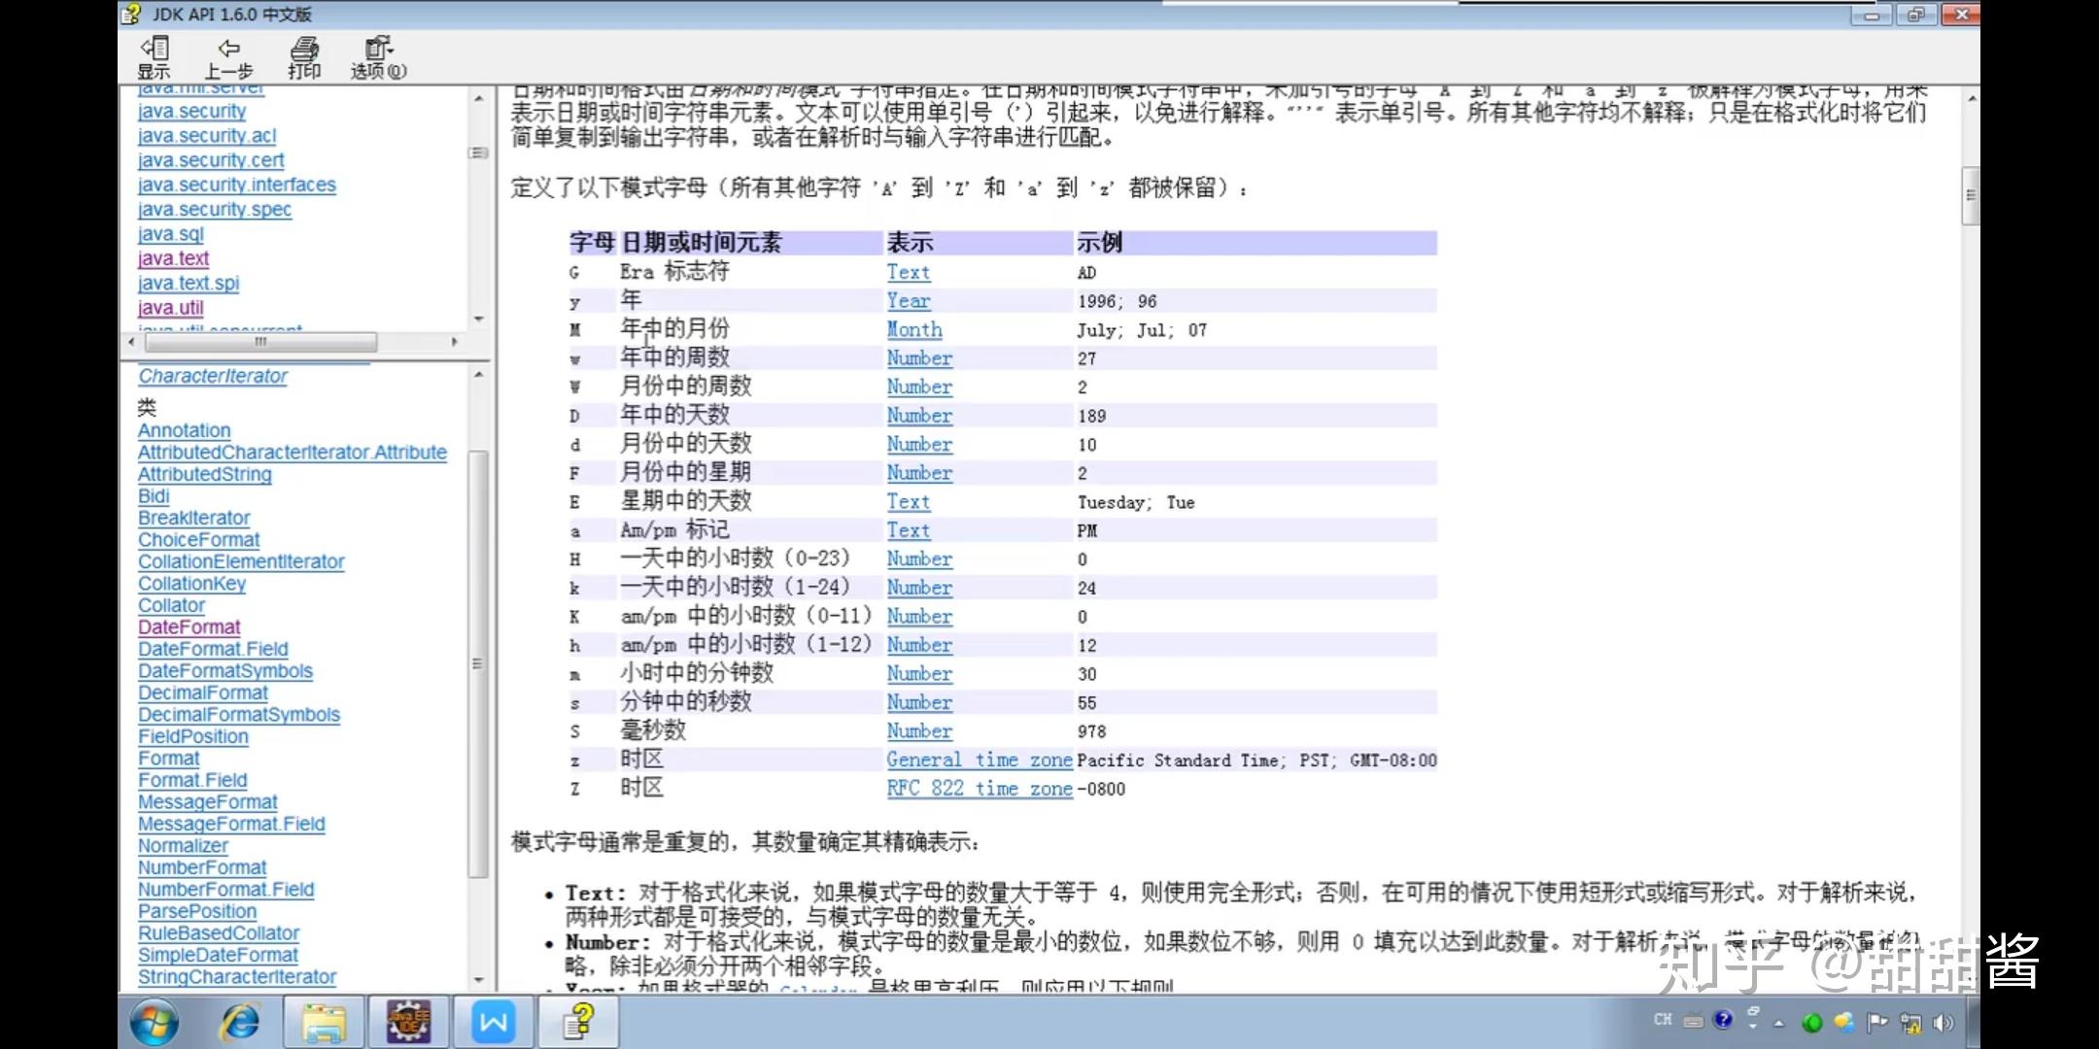Click the Print (打印) toolbar icon

click(304, 57)
